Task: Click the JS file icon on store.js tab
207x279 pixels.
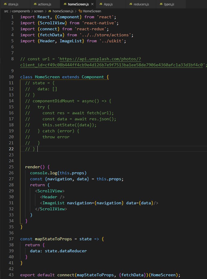Action: (x=5, y=4)
